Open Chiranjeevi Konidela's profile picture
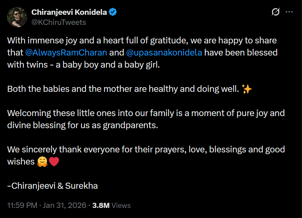This screenshot has height=218, width=302. pos(17,17)
